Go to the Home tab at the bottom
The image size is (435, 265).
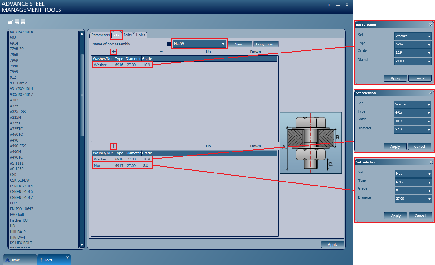click(x=20, y=260)
